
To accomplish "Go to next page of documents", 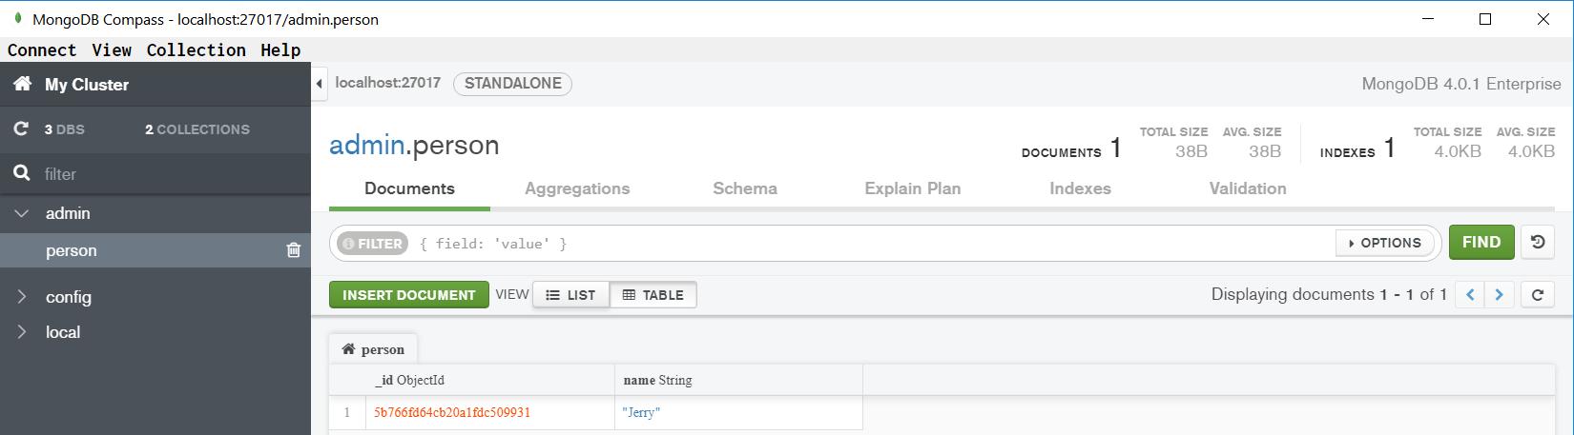I will (x=1500, y=295).
